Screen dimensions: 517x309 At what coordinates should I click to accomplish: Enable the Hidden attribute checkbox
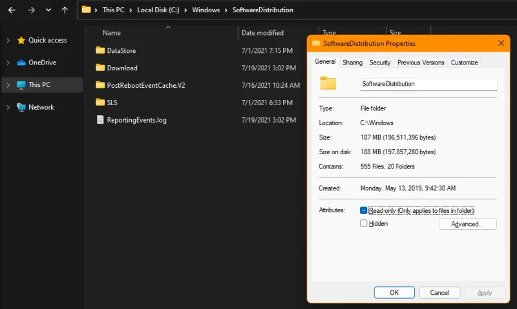tap(364, 223)
